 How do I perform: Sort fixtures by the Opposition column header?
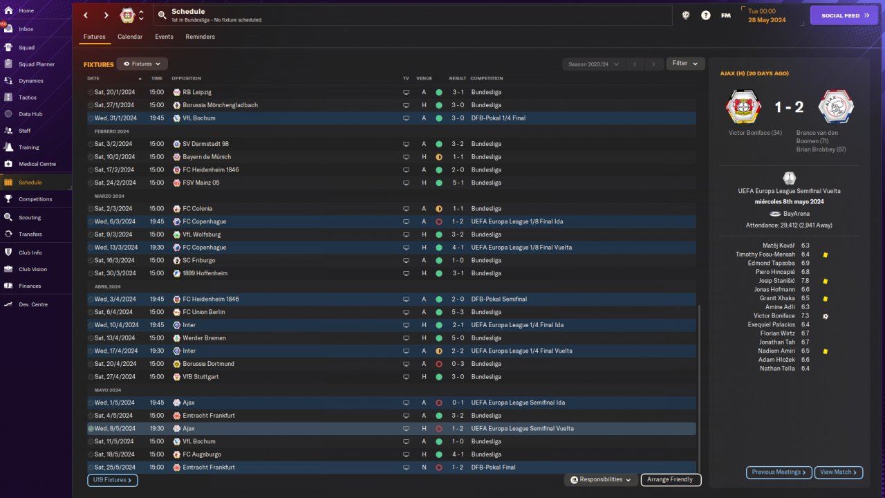point(186,78)
